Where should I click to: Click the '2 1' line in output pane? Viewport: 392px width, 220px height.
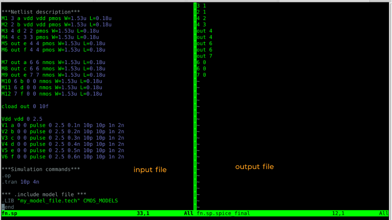click(x=201, y=12)
